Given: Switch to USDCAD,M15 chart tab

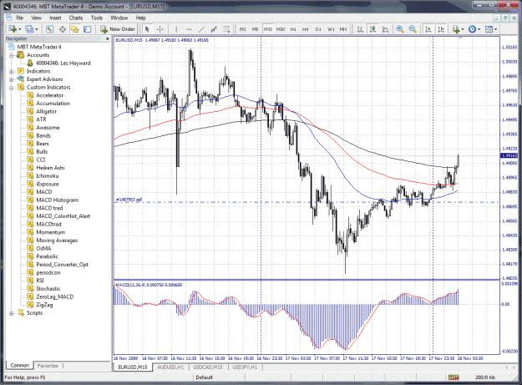Looking at the screenshot, I should (208, 367).
